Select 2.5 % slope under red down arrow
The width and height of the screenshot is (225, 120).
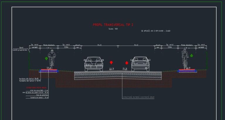point(112,69)
